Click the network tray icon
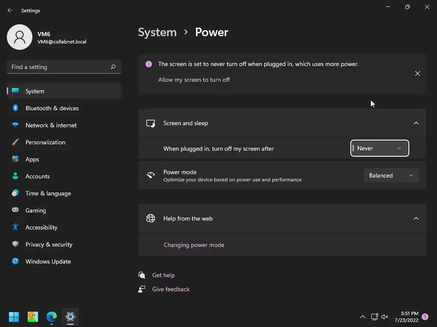437x327 pixels. coord(374,317)
